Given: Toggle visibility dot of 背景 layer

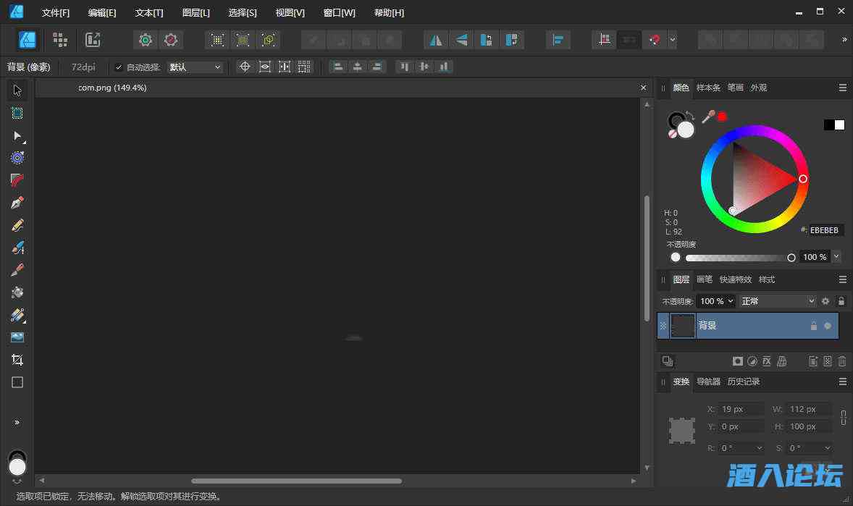Looking at the screenshot, I should point(828,326).
